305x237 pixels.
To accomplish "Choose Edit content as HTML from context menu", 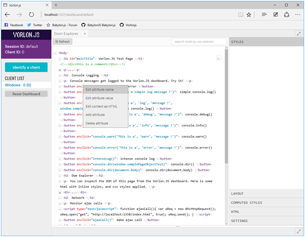I will click(106, 106).
